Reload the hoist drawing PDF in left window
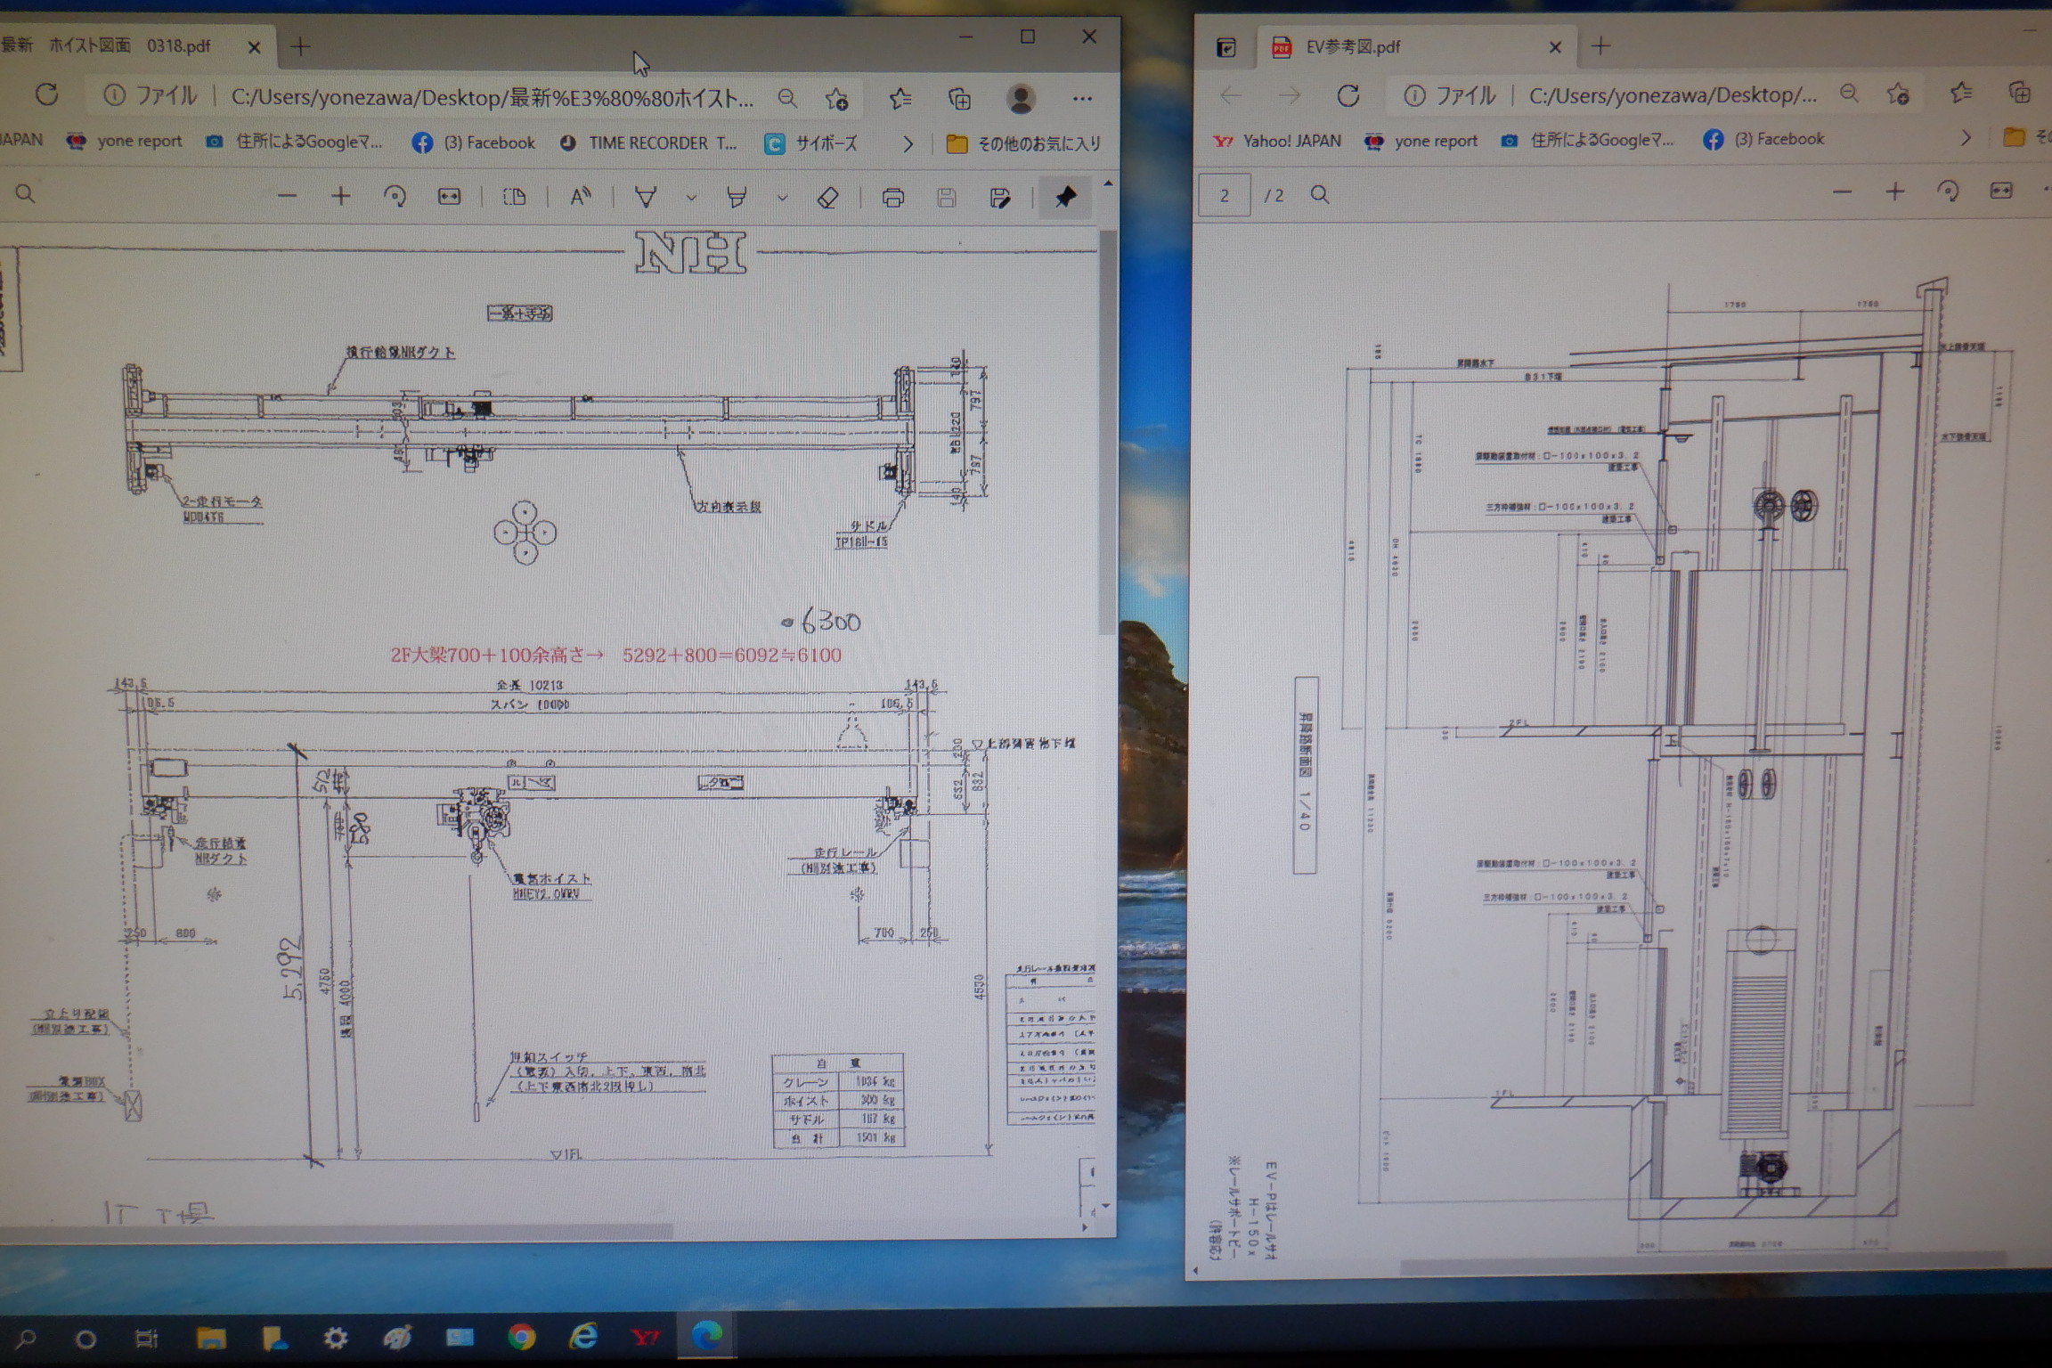 coord(47,94)
